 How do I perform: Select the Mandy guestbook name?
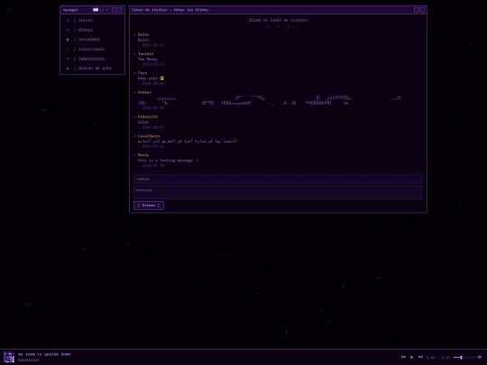tap(143, 155)
